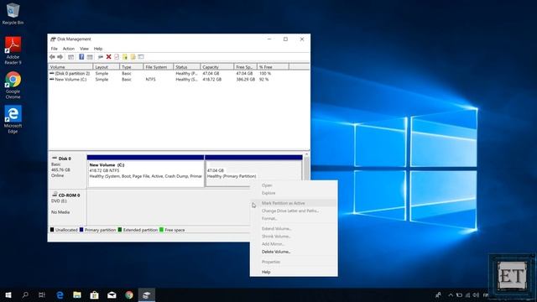Select the (Disk 0 partition 2) volume row
537x302 pixels.
pyautogui.click(x=178, y=73)
